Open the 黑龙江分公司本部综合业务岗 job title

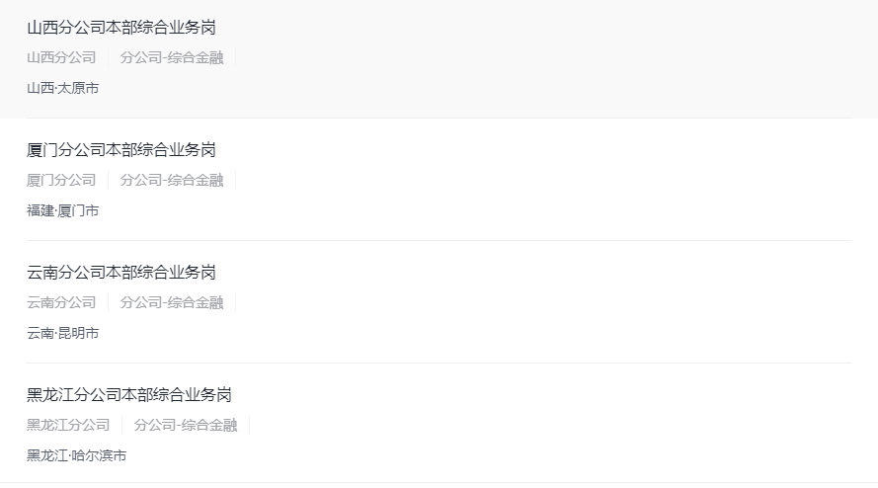(129, 395)
